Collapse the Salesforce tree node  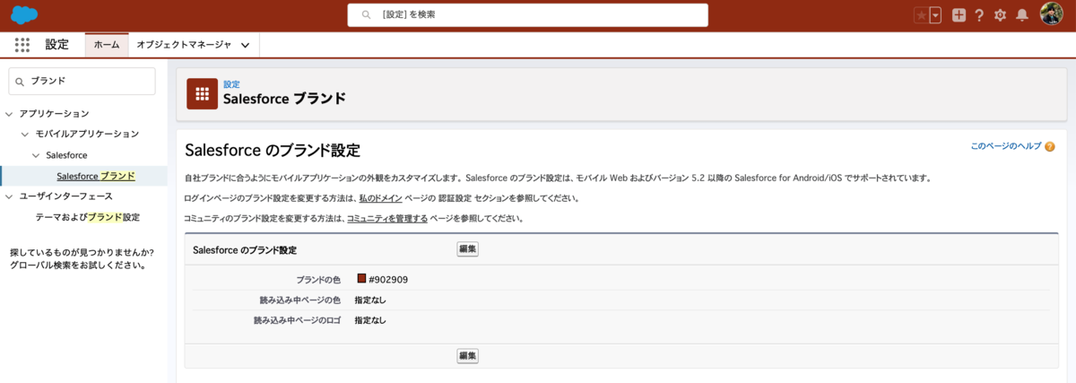point(36,155)
